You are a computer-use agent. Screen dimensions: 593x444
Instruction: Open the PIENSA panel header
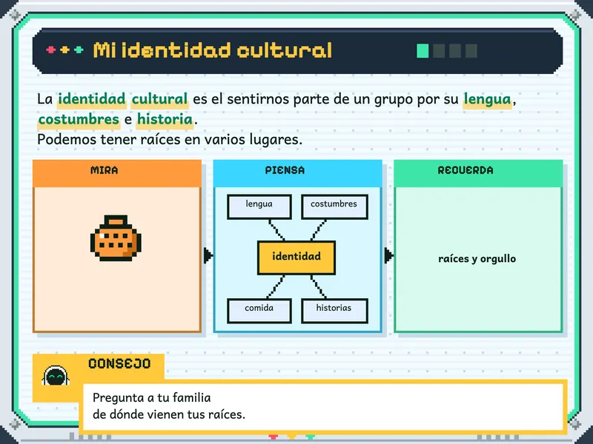298,173
